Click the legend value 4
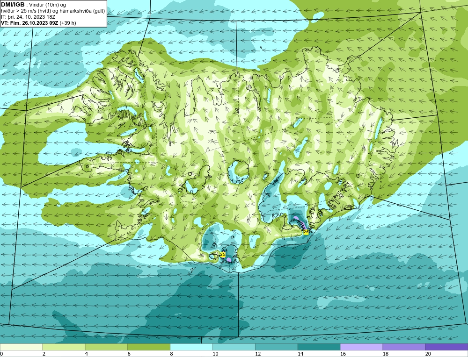Screen dimensions: 468x357 87,354
